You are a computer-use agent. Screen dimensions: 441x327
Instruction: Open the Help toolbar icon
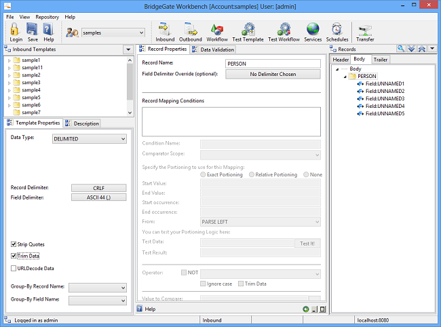[x=48, y=29]
